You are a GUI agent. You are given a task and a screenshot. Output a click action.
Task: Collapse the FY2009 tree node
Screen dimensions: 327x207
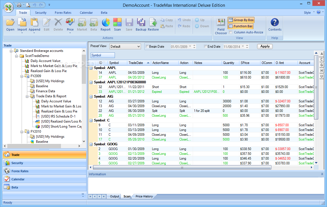(x=22, y=76)
